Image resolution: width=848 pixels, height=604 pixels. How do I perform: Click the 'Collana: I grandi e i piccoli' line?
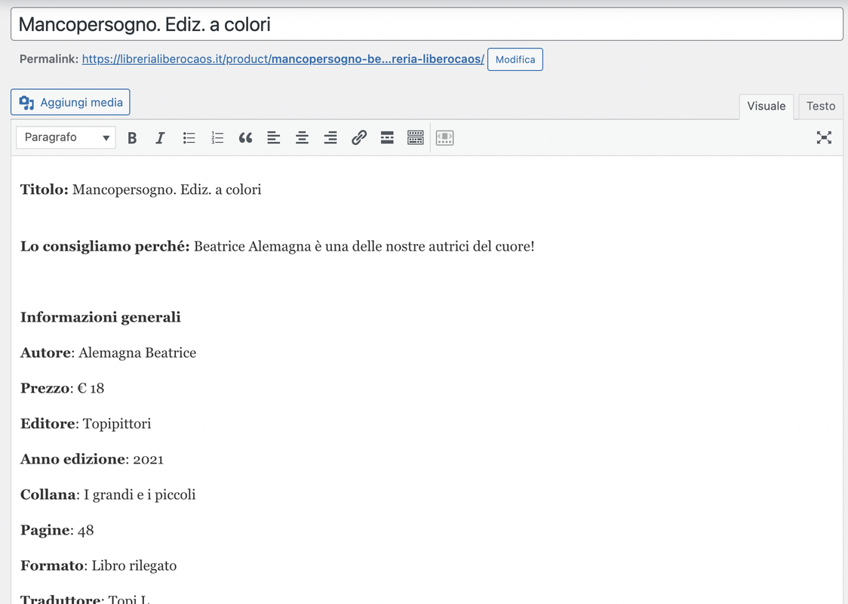pyautogui.click(x=108, y=495)
